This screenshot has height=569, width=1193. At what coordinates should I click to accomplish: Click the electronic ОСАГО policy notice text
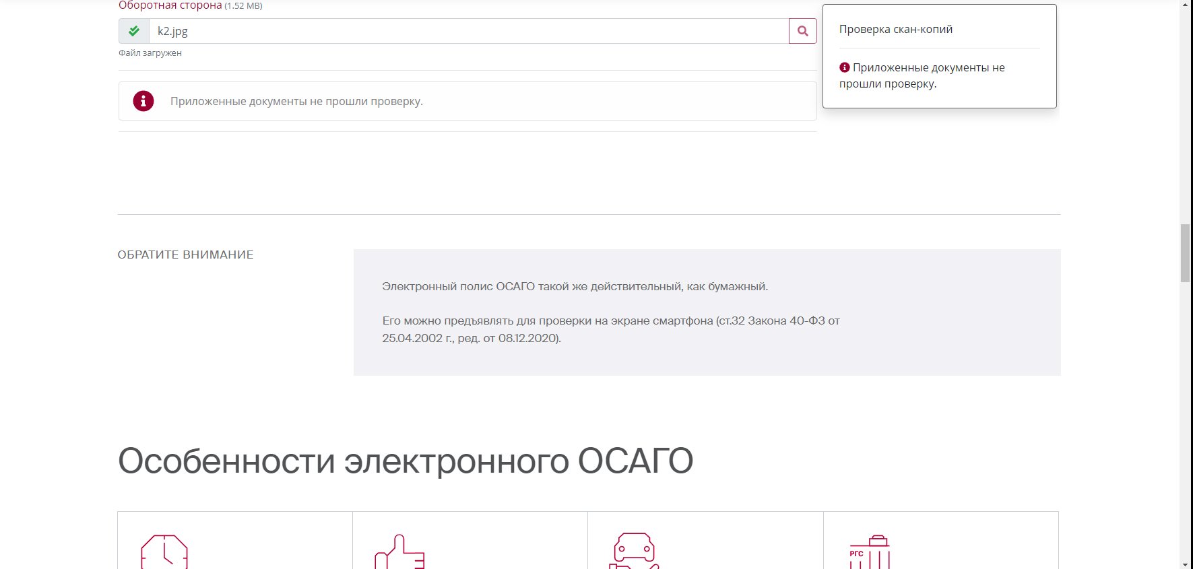click(575, 287)
